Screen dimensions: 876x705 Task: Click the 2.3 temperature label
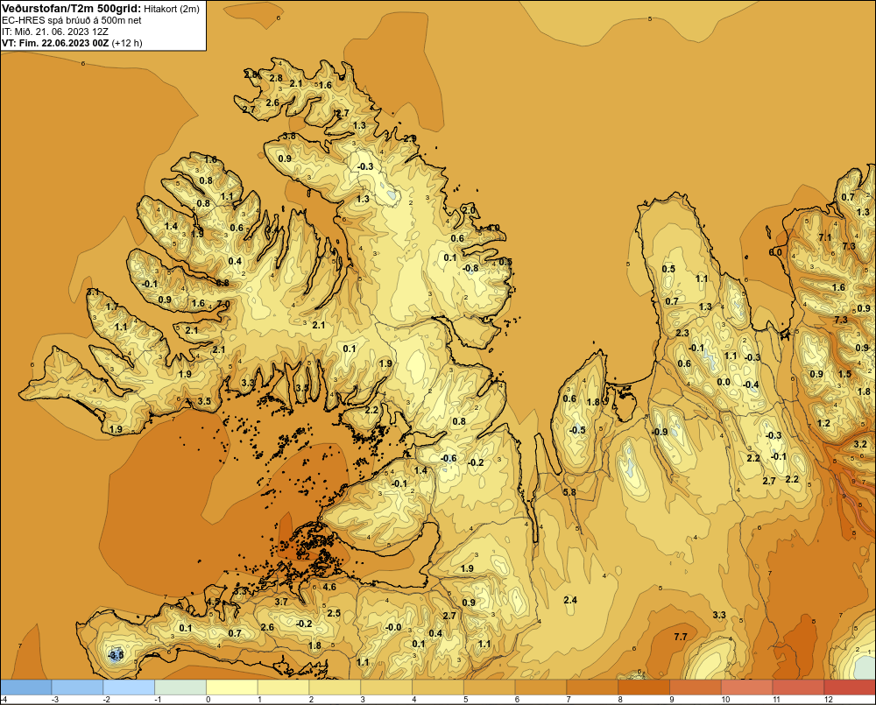[x=682, y=333]
